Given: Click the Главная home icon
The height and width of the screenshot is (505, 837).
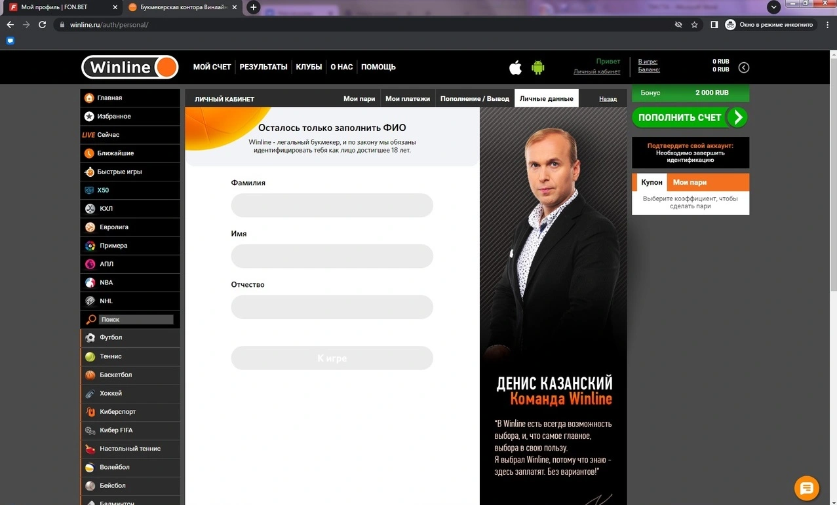Looking at the screenshot, I should [89, 98].
